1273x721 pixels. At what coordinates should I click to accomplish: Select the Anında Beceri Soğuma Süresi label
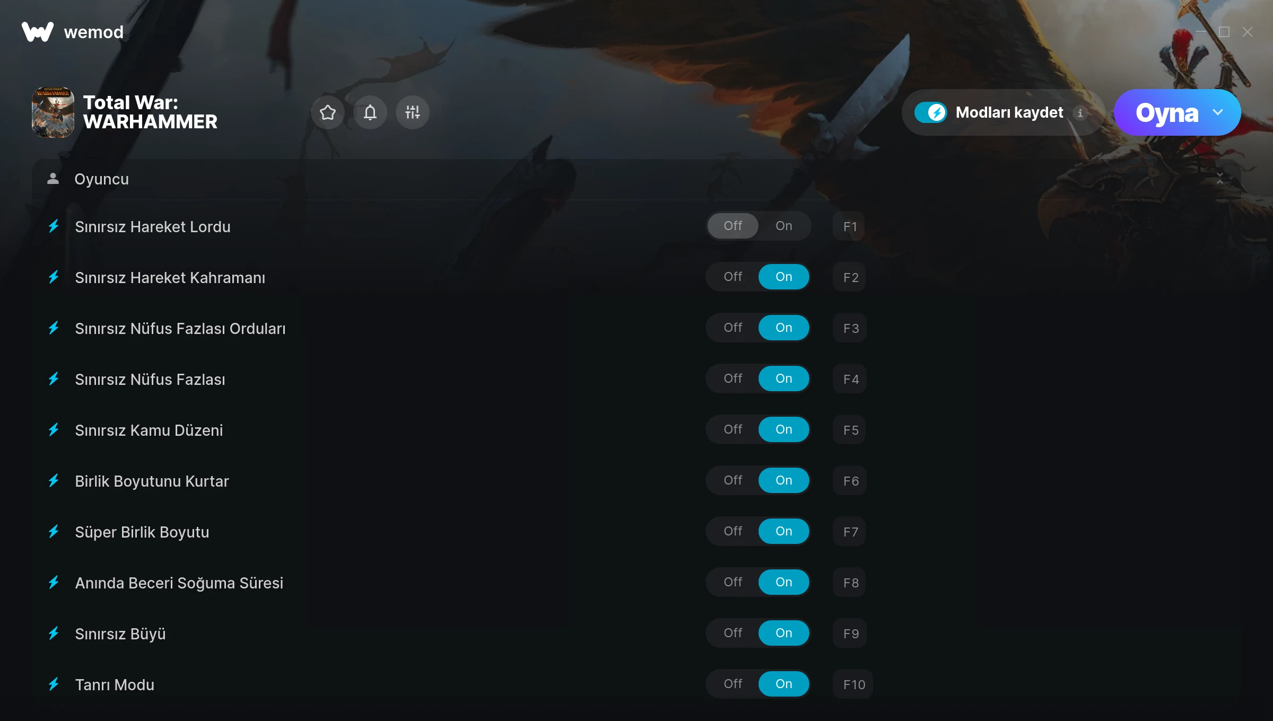click(x=179, y=583)
